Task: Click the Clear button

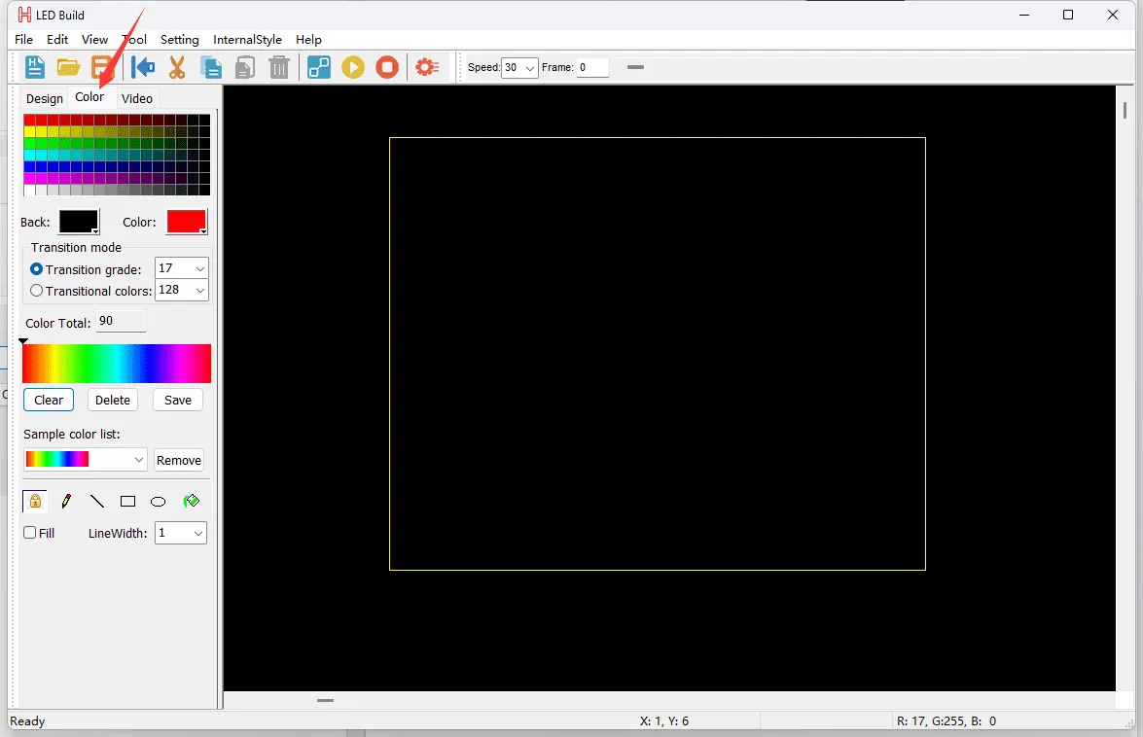Action: [49, 400]
